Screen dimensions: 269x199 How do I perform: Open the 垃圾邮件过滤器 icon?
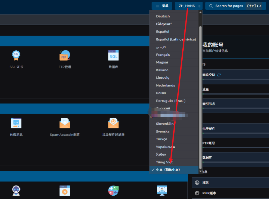[x=113, y=123]
